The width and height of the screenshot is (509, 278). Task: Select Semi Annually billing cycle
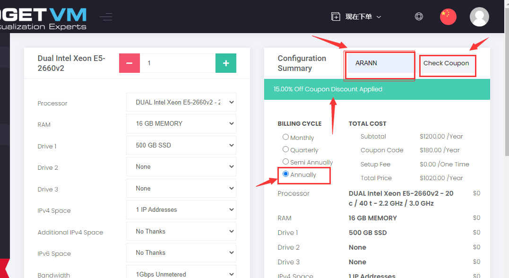click(285, 162)
